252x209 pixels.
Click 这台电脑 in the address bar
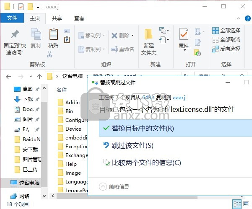click(73, 76)
